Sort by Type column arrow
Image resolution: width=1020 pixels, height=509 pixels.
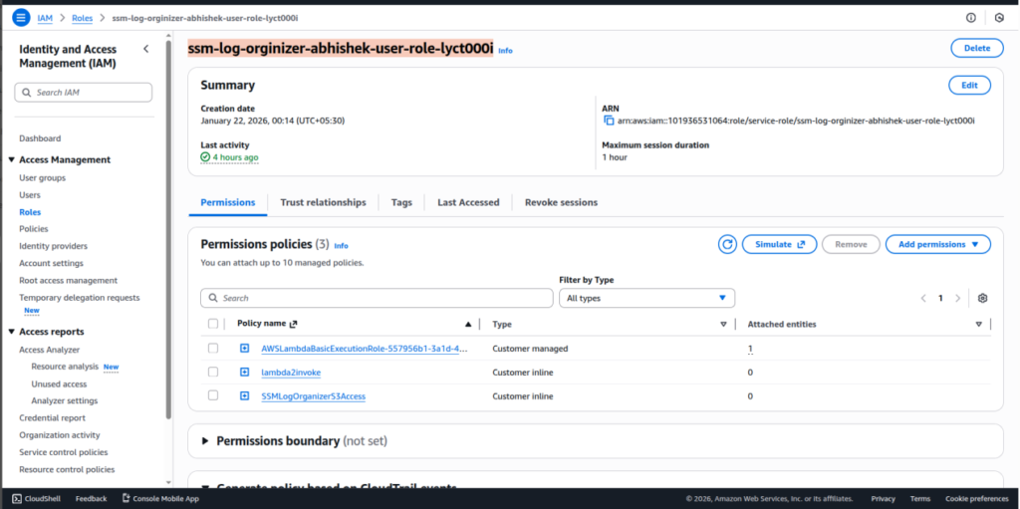click(723, 324)
